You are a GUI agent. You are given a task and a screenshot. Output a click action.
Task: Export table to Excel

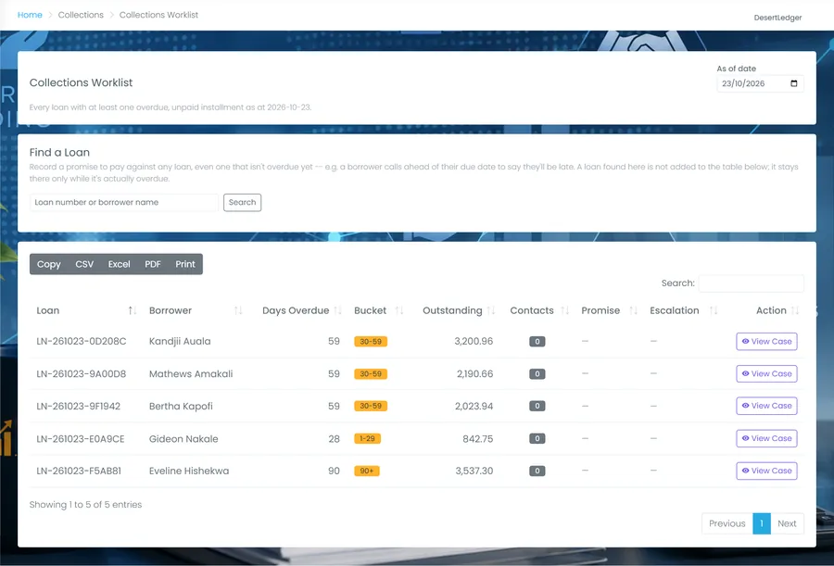tap(120, 264)
